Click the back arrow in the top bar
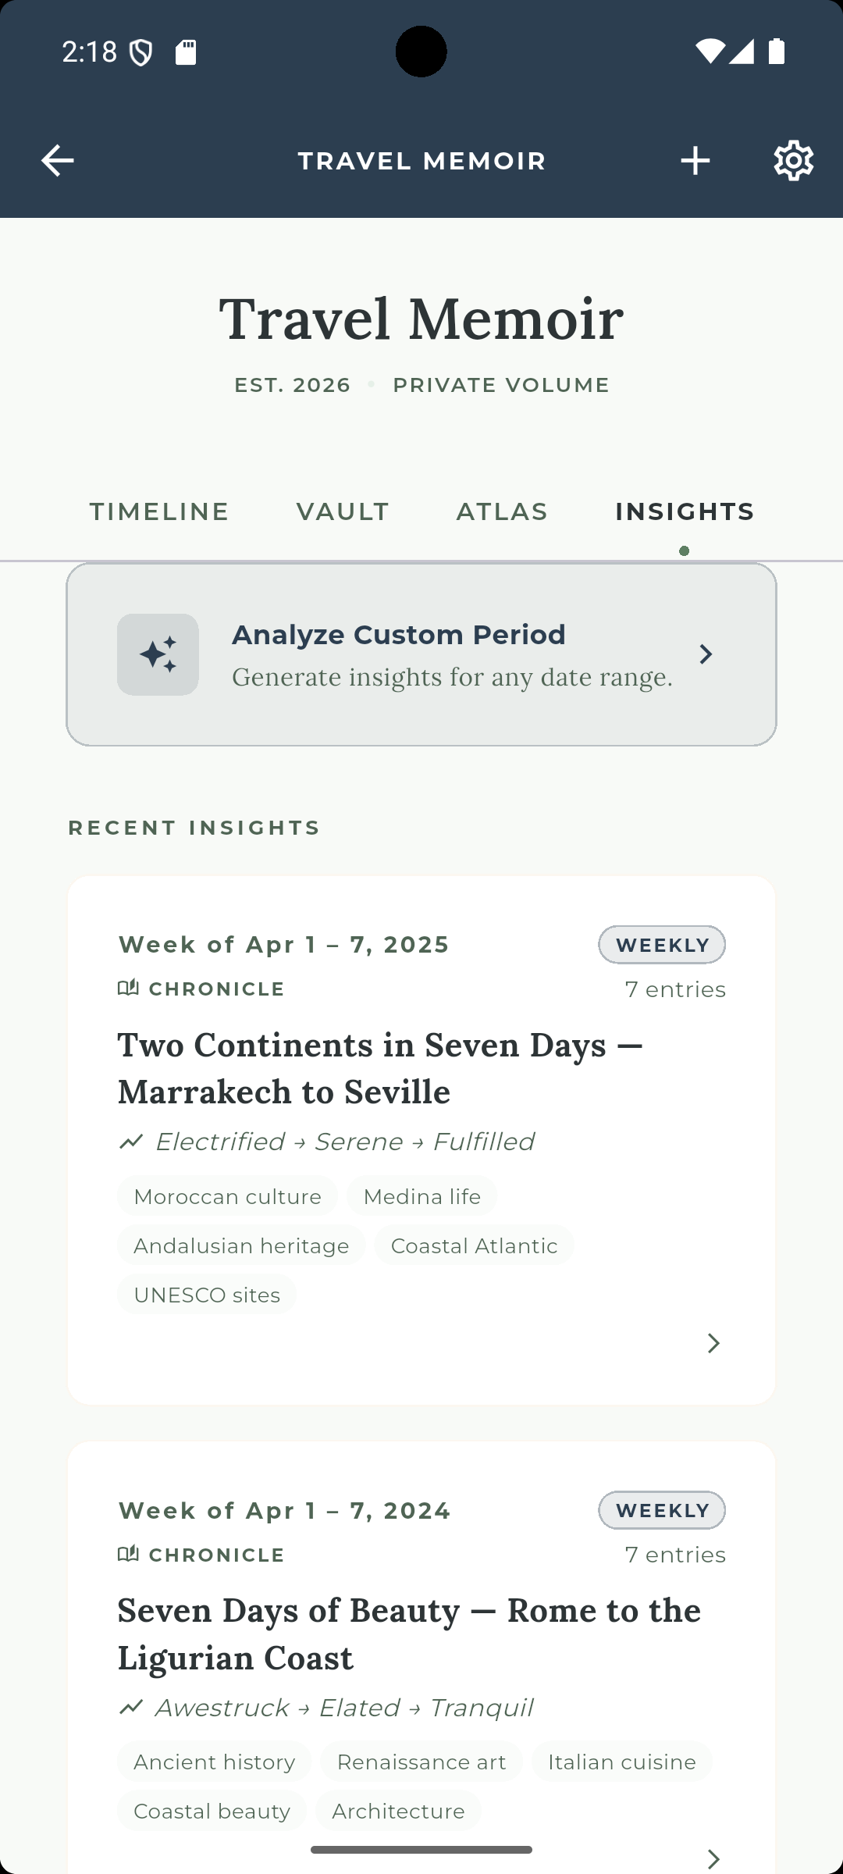Viewport: 843px width, 1874px height. [57, 161]
